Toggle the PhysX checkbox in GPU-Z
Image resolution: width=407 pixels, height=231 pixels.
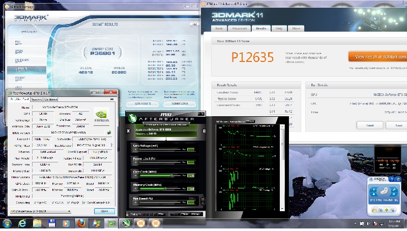point(68,203)
